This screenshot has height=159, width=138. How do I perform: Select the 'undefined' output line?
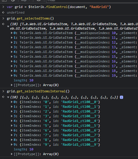16,12
